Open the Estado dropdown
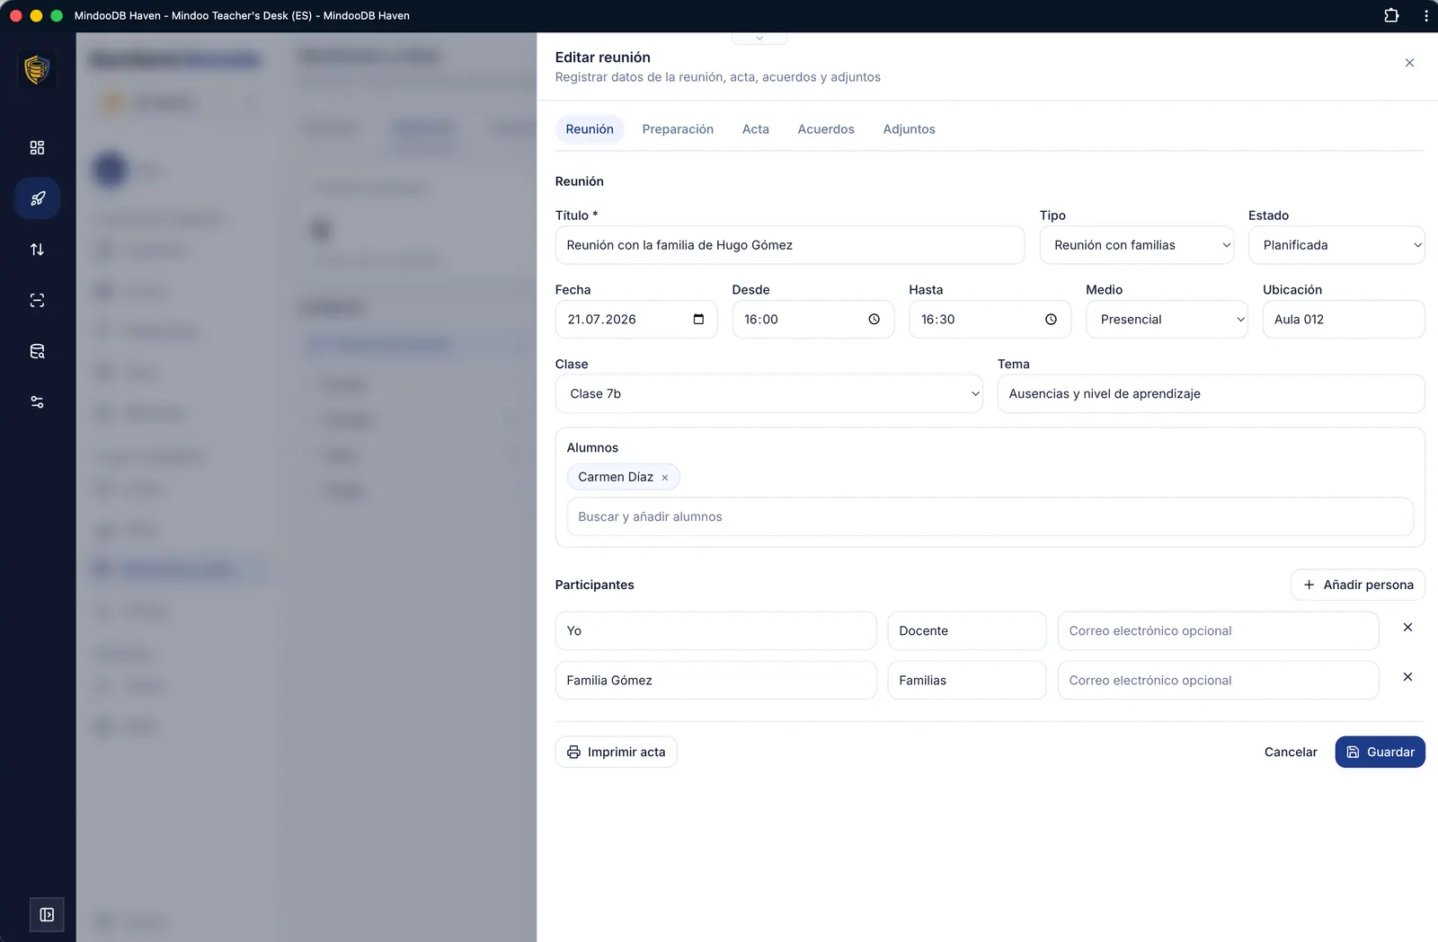This screenshot has width=1438, height=942. coord(1336,245)
